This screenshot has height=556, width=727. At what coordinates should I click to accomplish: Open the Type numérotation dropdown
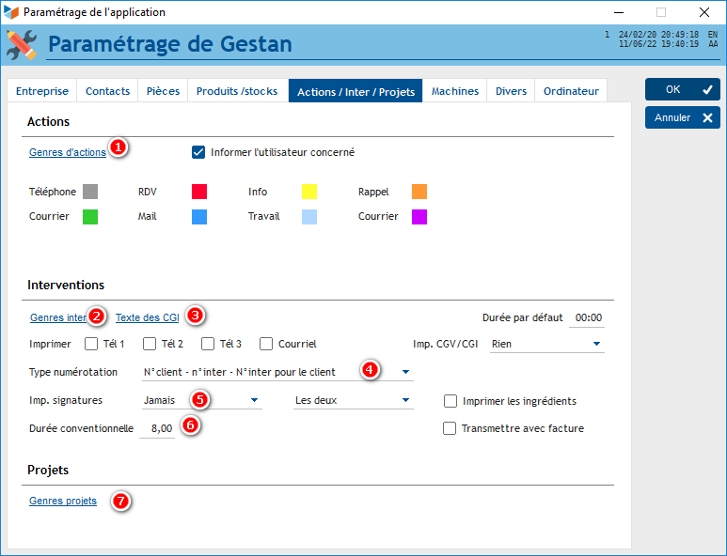(x=405, y=372)
